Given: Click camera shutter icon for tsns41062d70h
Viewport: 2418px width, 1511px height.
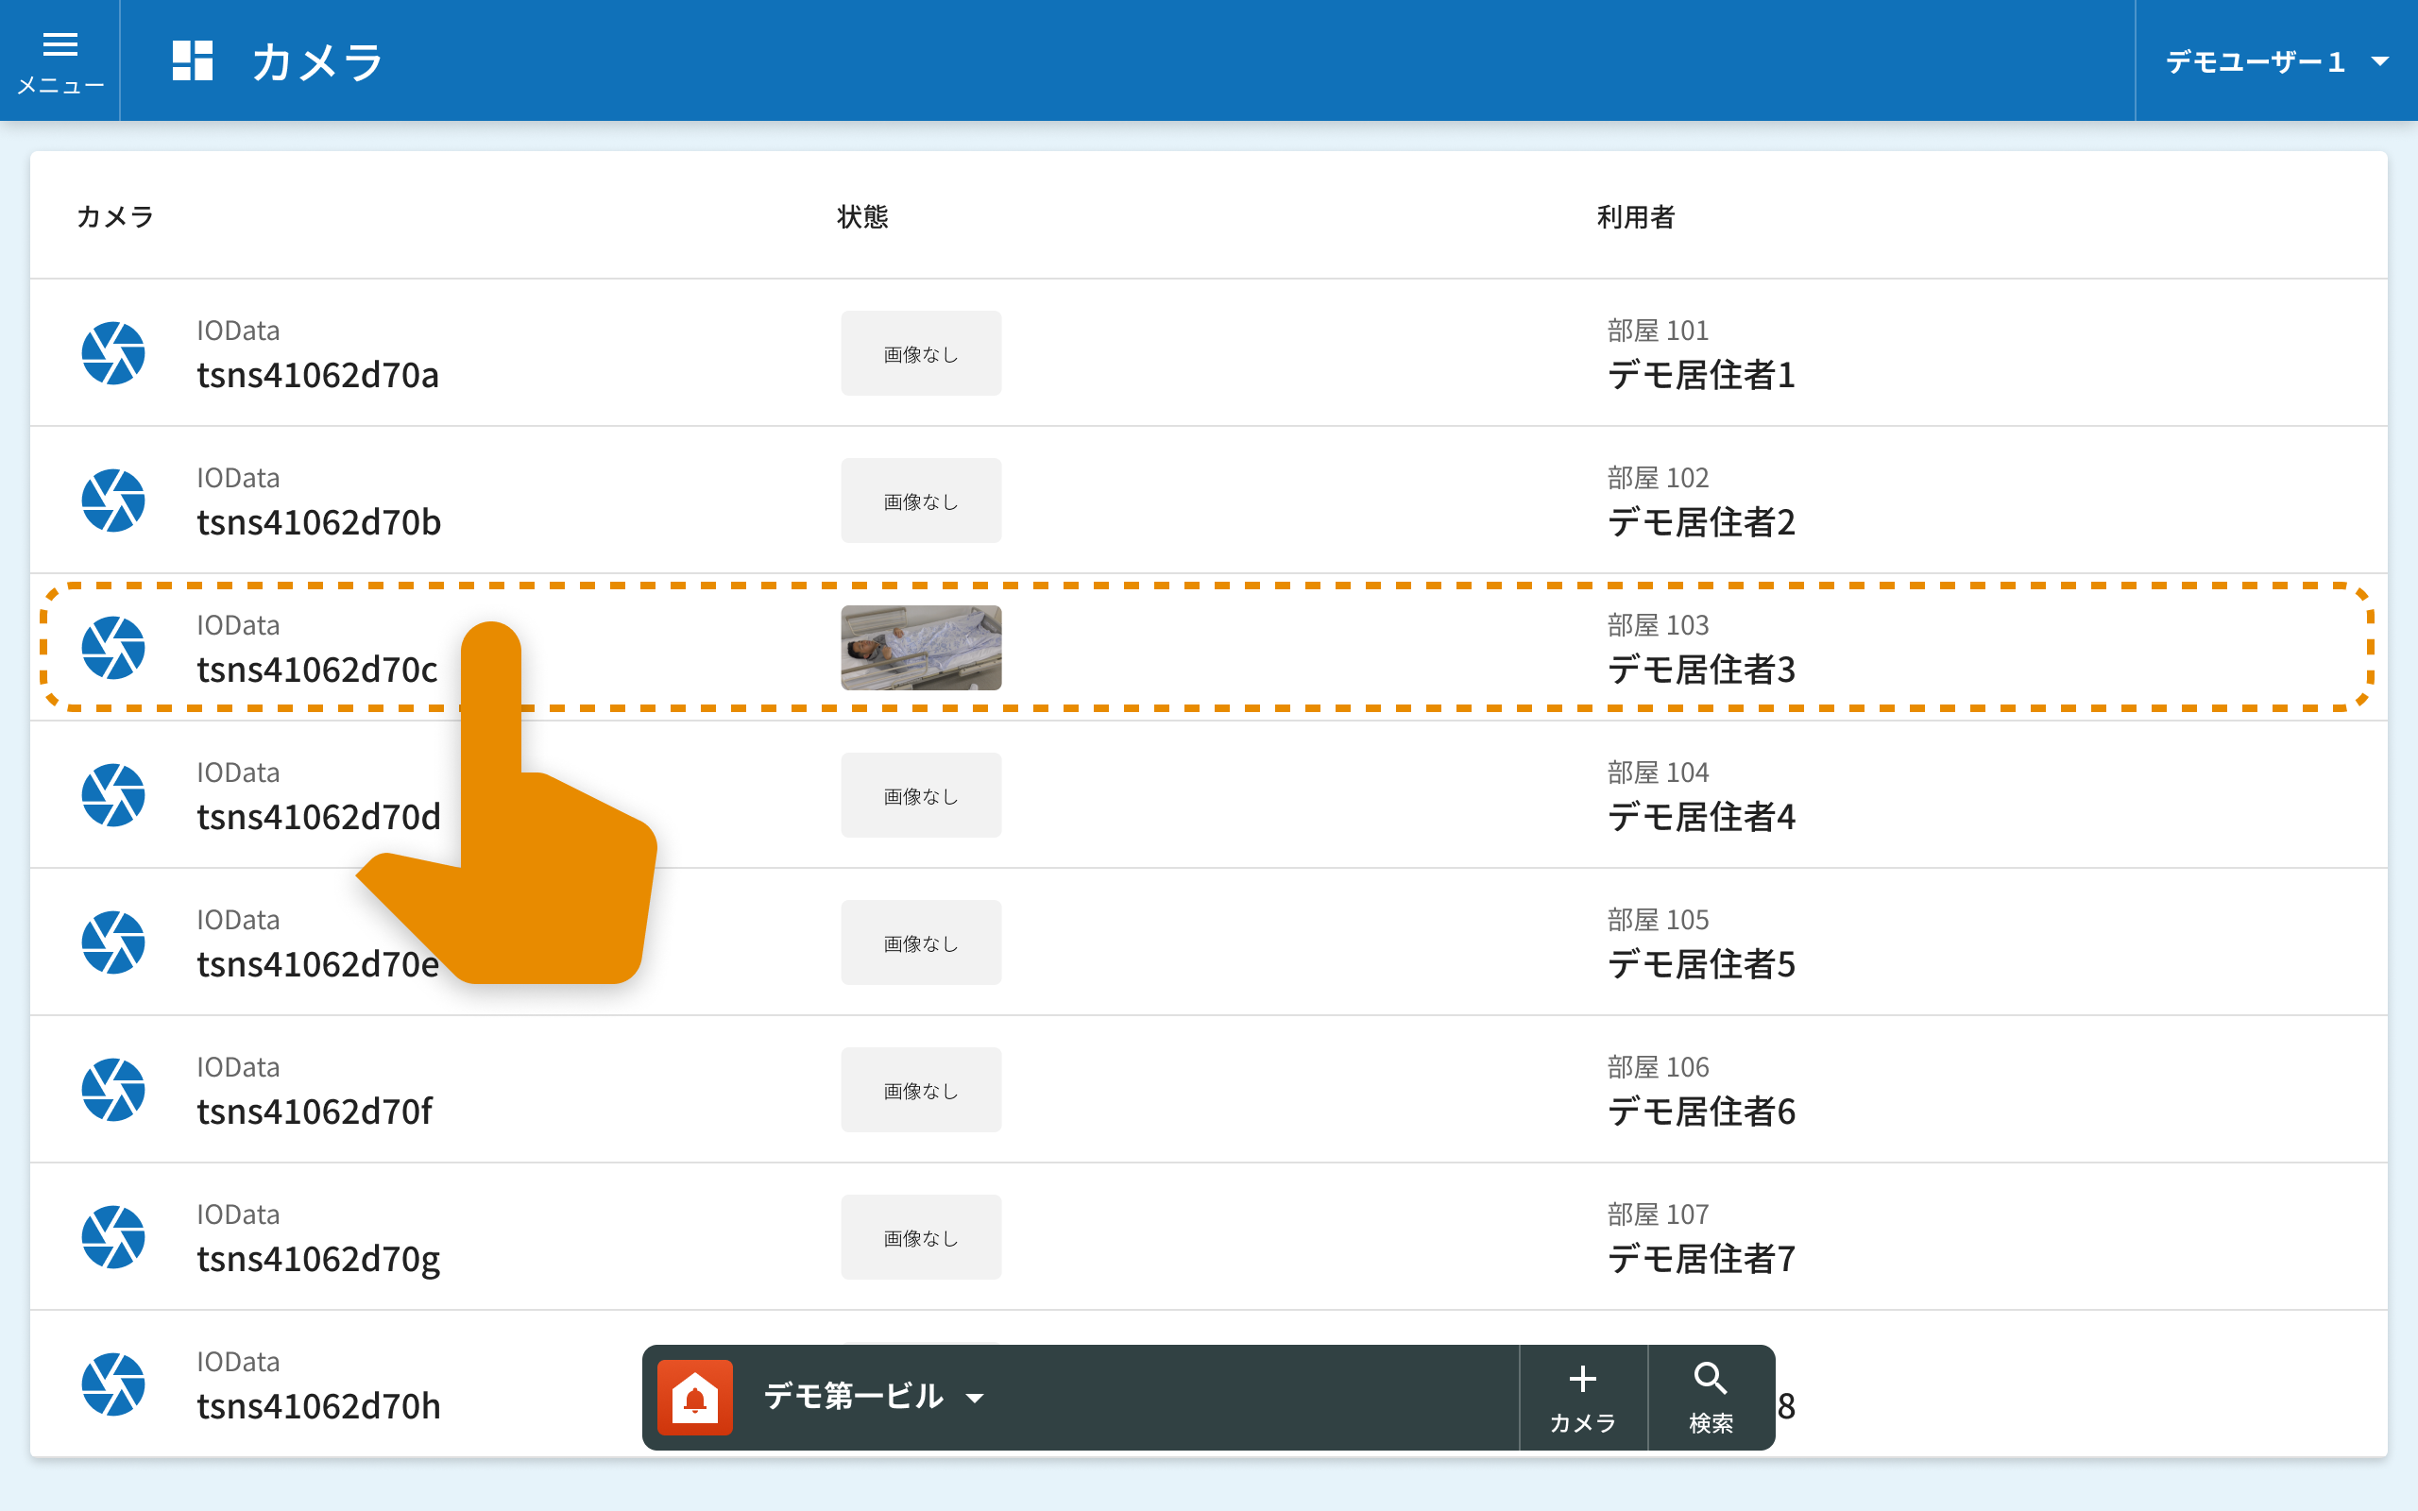Looking at the screenshot, I should [113, 1384].
